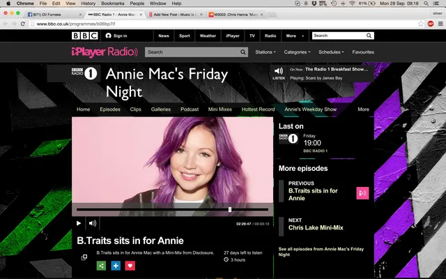446x279 pixels.
Task: Open the Apple menu
Action: pos(8,3)
